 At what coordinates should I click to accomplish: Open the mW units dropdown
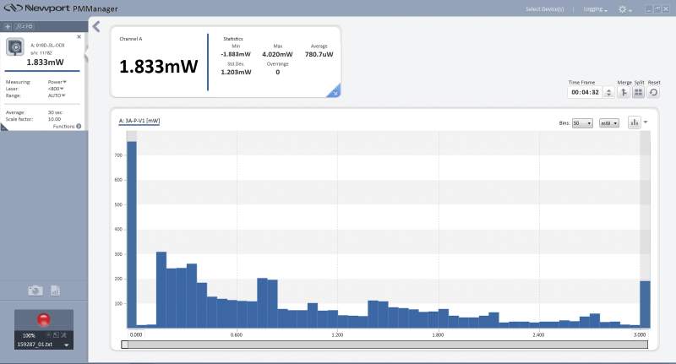pyautogui.click(x=609, y=123)
